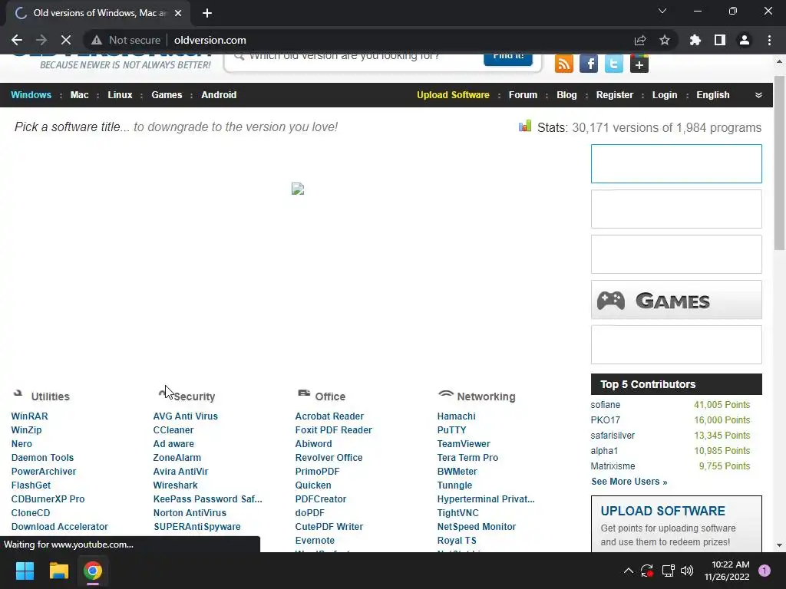This screenshot has height=589, width=786.
Task: Click See More Users link
Action: coord(629,482)
